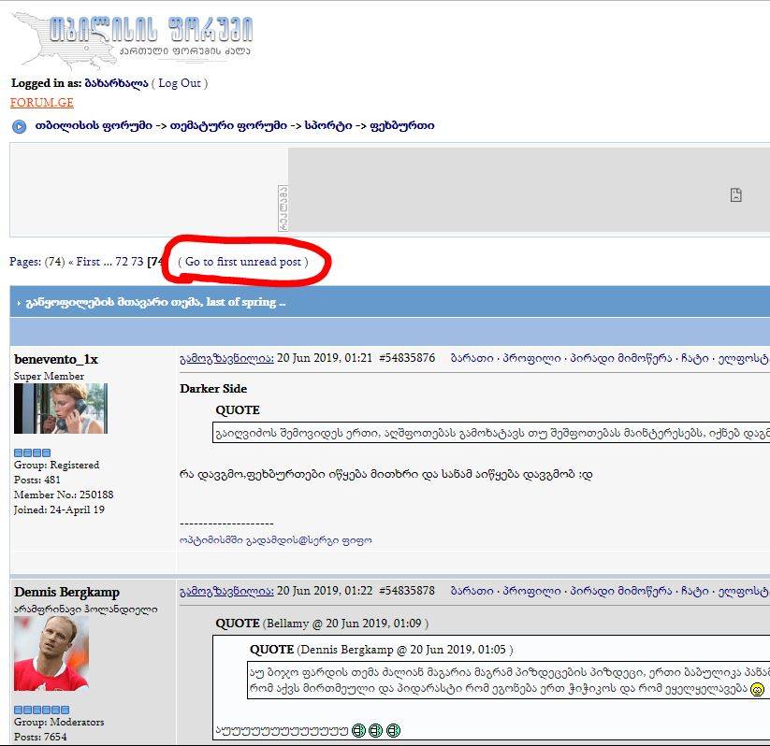
Task: Click username benevento_1x
Action: point(56,359)
